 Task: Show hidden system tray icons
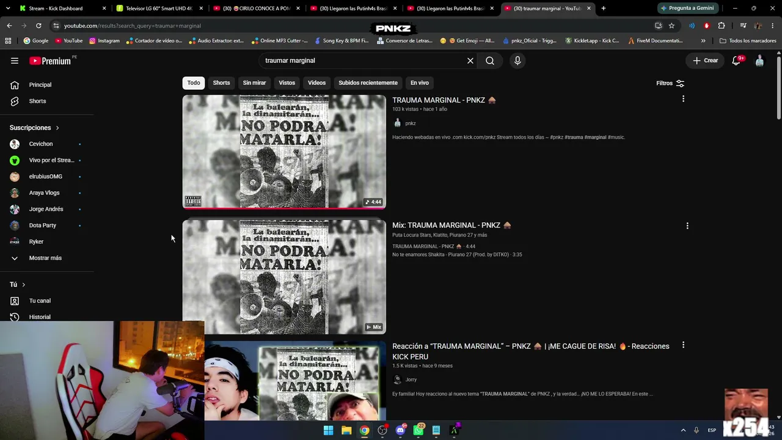click(683, 430)
